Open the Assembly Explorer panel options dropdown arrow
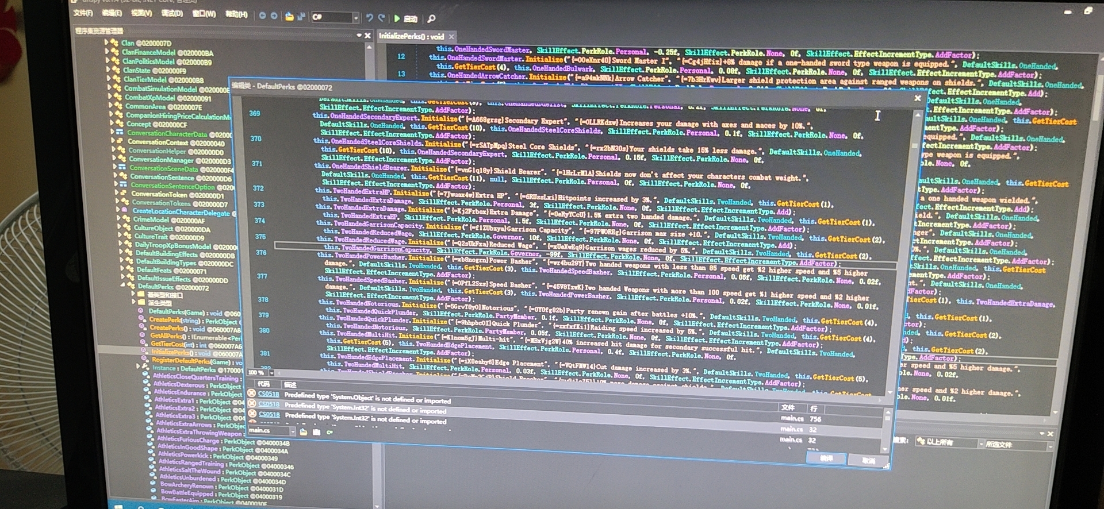The width and height of the screenshot is (1104, 509). [359, 35]
